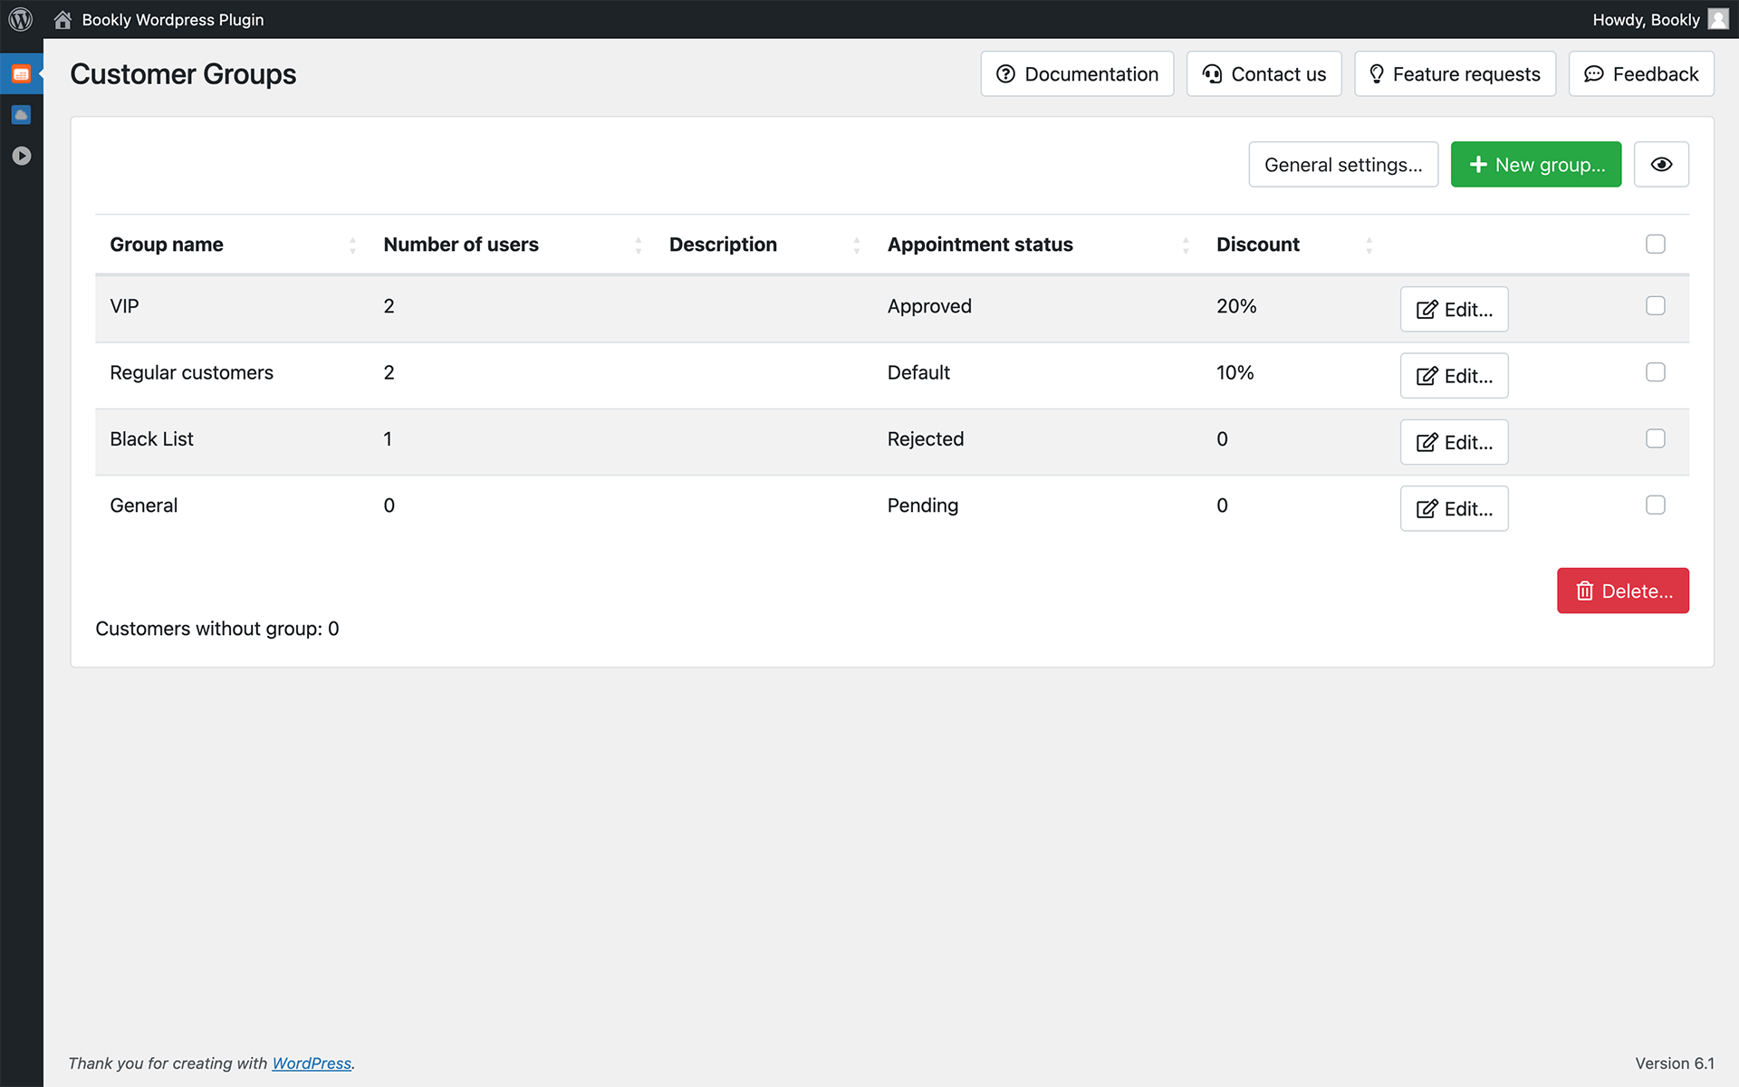The image size is (1739, 1087).
Task: Open the blue cloud sidebar icon
Action: click(x=21, y=115)
